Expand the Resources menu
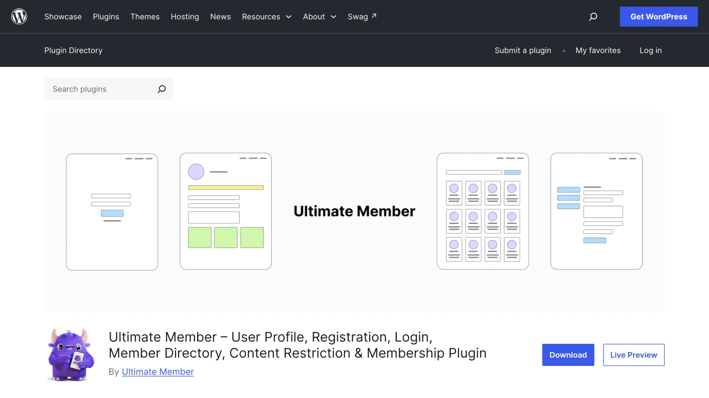This screenshot has height=398, width=709. click(267, 17)
